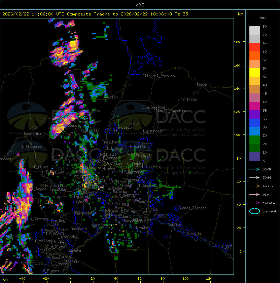Click the pink bip arrow in legend

click(254, 194)
